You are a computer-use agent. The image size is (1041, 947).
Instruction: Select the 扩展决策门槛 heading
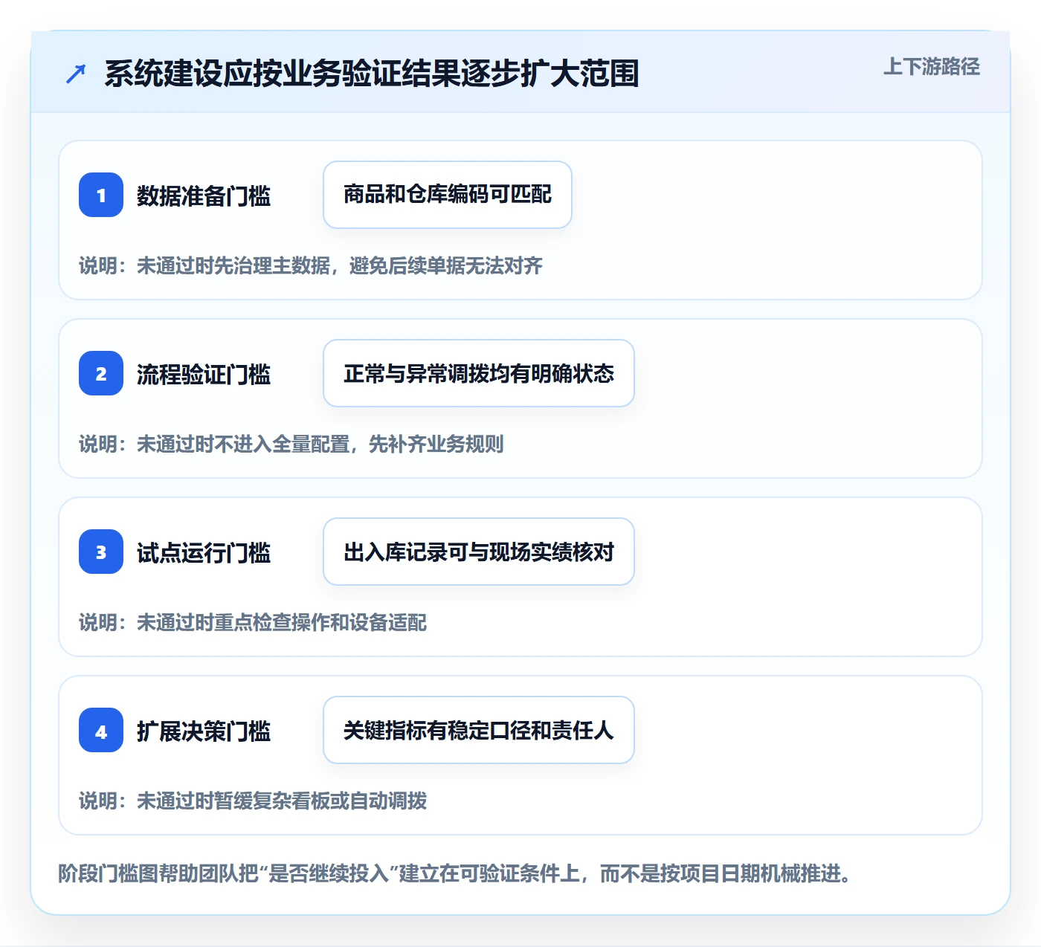[x=204, y=731]
